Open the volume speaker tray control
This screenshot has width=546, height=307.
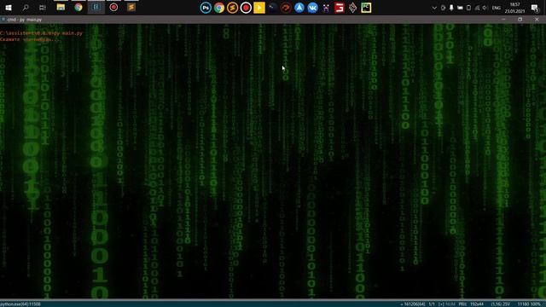[x=485, y=8]
